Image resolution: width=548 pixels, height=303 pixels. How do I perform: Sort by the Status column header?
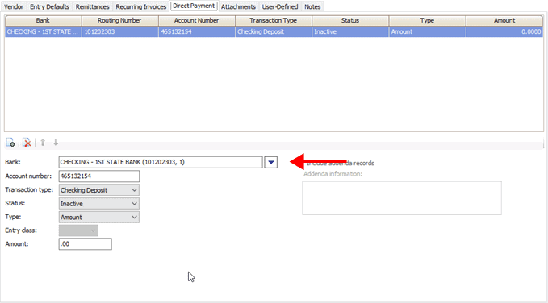point(350,21)
